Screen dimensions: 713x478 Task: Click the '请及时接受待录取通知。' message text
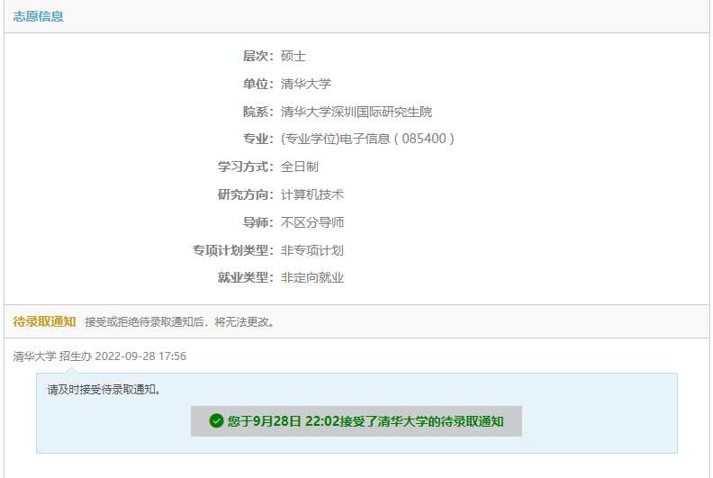[104, 390]
